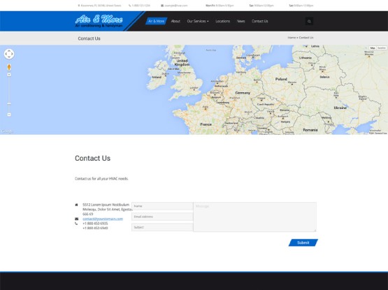Submit the contact form
This screenshot has height=290, width=388.
tap(303, 242)
